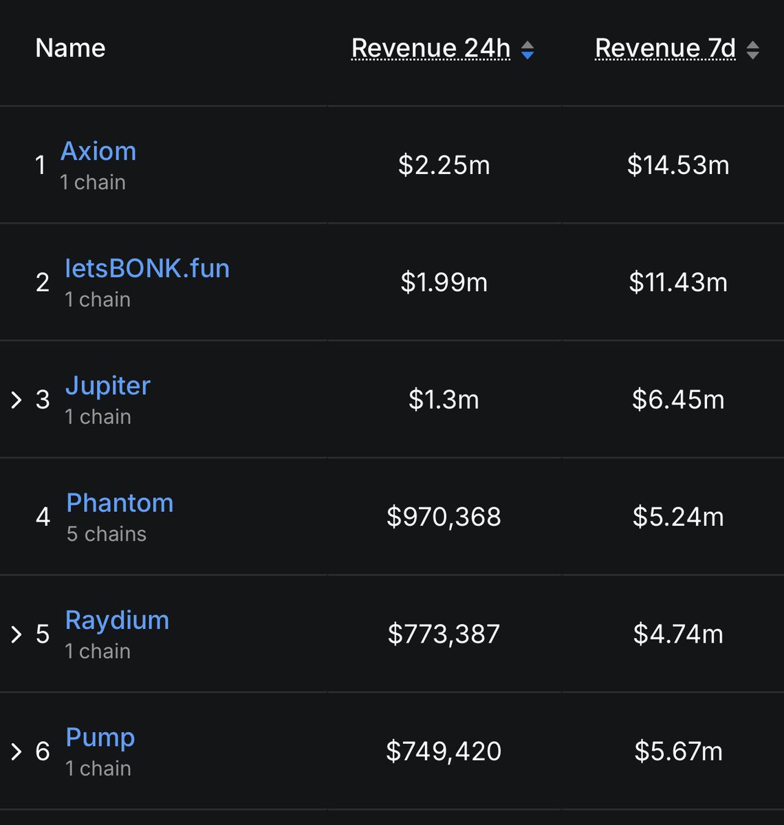Click '1 chain' under Raydium
The height and width of the screenshot is (825, 784).
[x=98, y=652]
